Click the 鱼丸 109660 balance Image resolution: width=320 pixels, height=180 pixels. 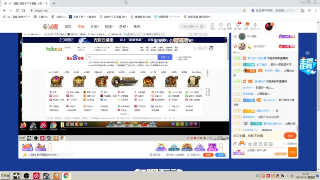click(x=175, y=155)
